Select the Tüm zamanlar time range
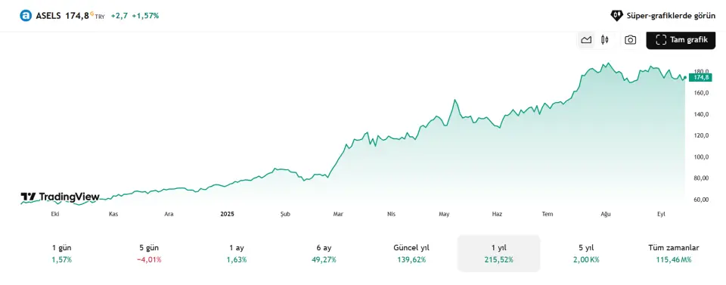The height and width of the screenshot is (285, 726). coord(674,253)
